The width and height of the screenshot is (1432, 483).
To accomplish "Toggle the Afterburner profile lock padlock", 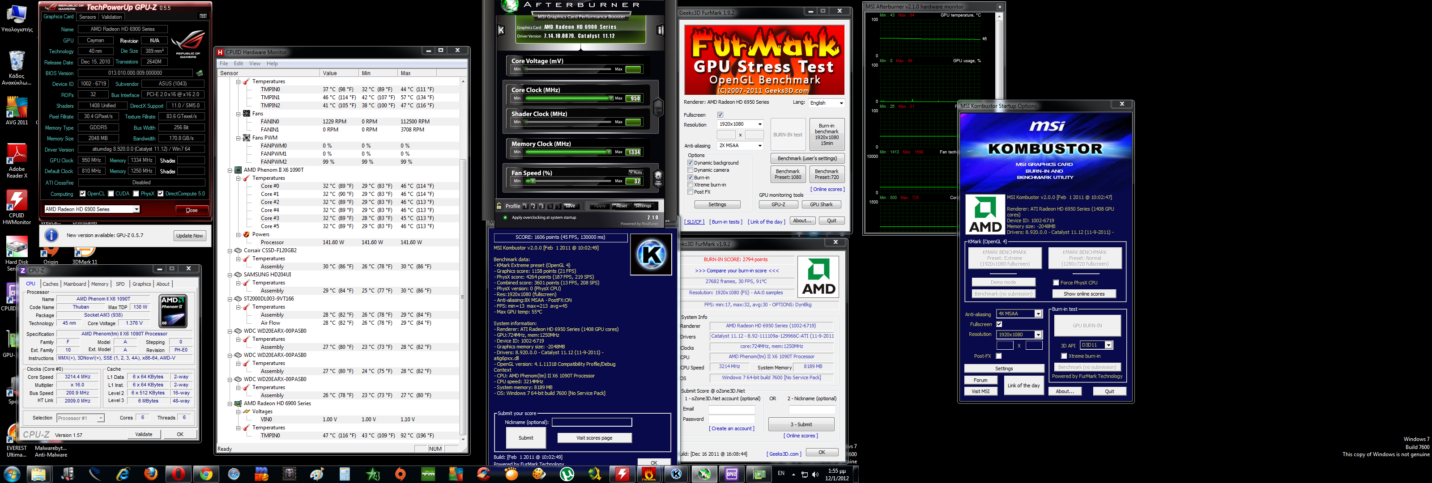I will 499,206.
